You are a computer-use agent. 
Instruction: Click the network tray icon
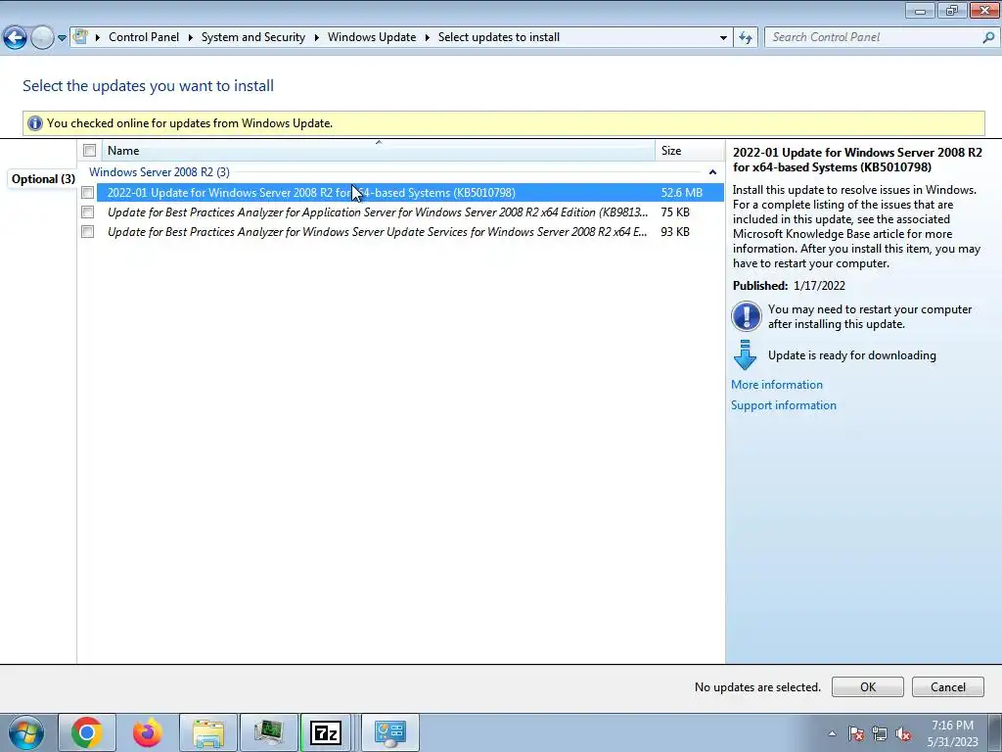(880, 733)
